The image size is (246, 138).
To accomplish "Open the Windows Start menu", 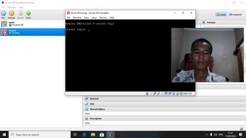I will click(4, 135).
